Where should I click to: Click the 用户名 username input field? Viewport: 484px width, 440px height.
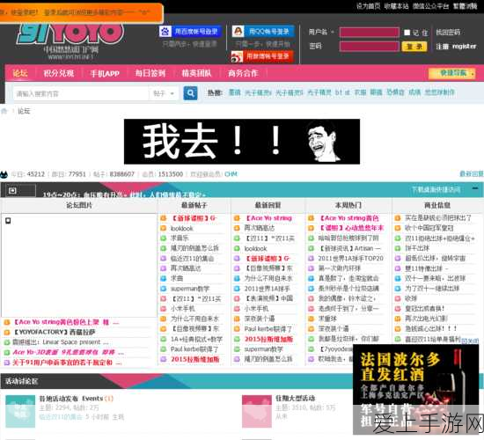pos(370,32)
